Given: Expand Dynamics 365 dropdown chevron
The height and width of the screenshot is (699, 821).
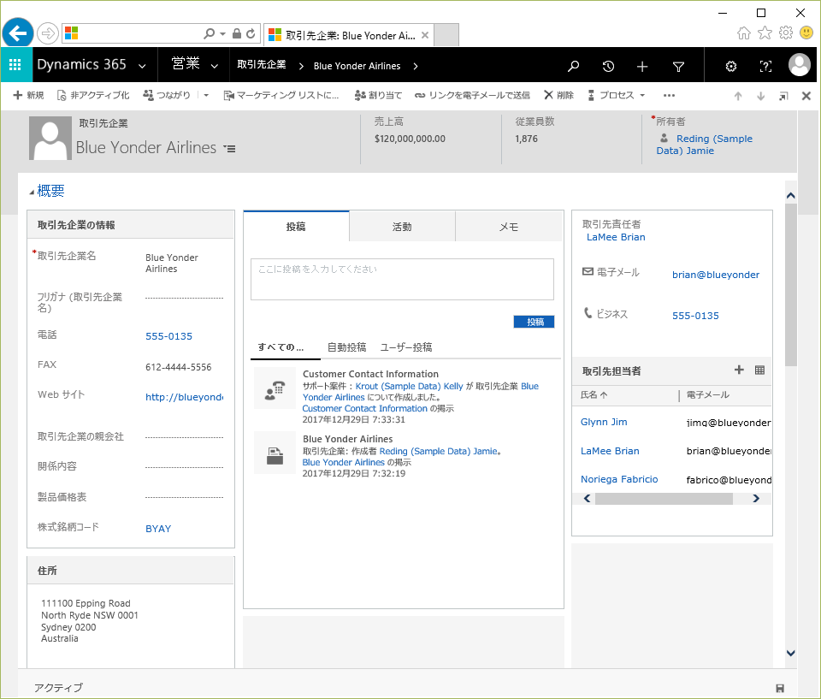Looking at the screenshot, I should coord(142,67).
